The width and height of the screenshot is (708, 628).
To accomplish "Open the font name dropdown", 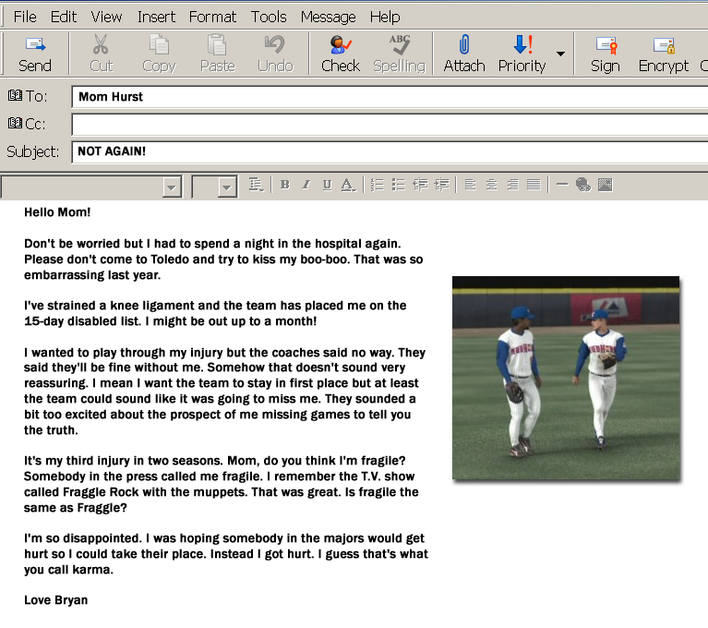I will tap(172, 187).
